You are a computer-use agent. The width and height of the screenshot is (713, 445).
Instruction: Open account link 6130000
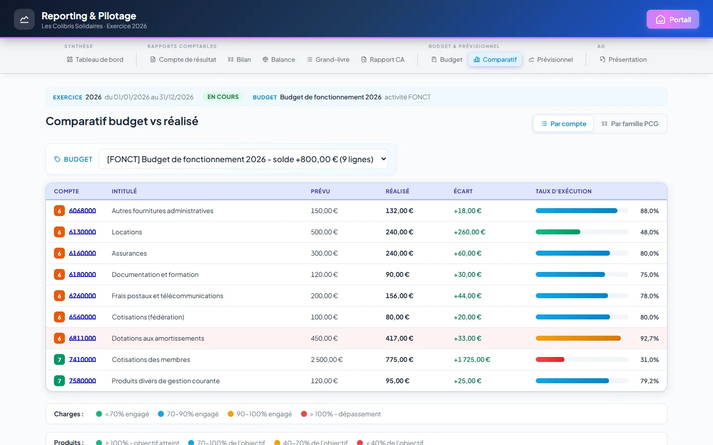(x=82, y=232)
